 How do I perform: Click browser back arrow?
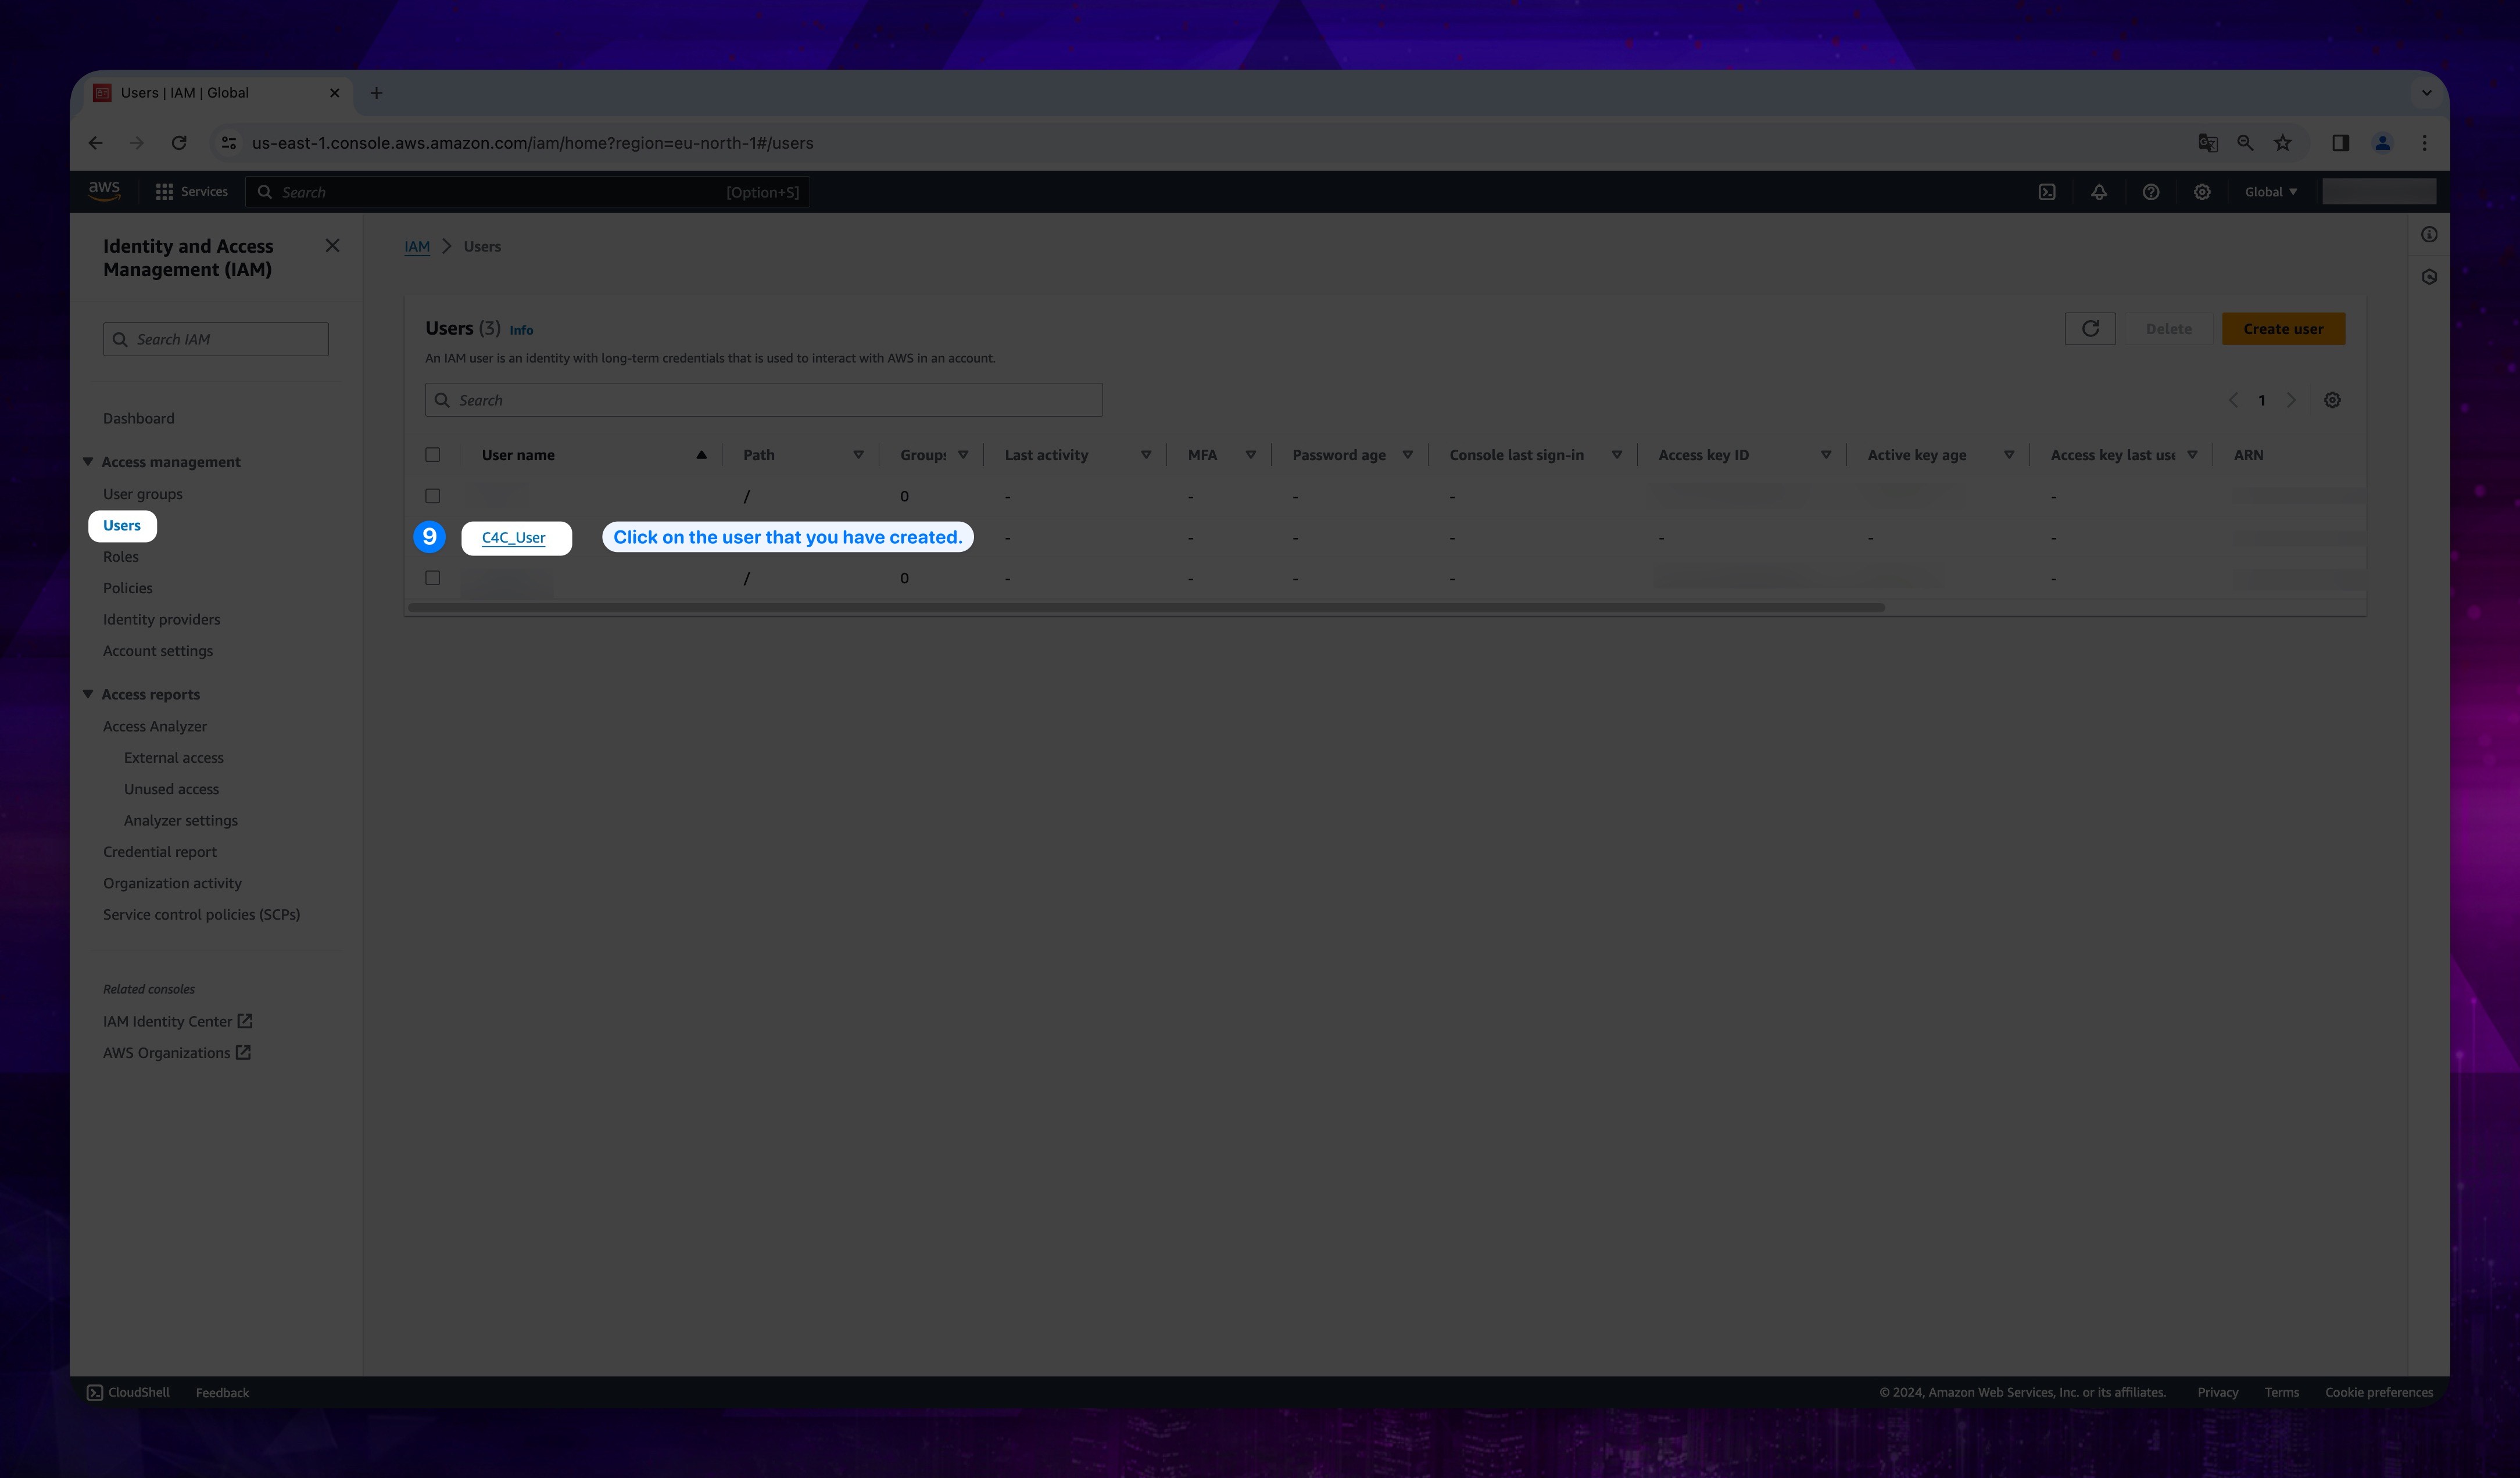coord(95,143)
